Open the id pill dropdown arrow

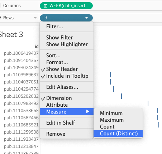point(86,18)
